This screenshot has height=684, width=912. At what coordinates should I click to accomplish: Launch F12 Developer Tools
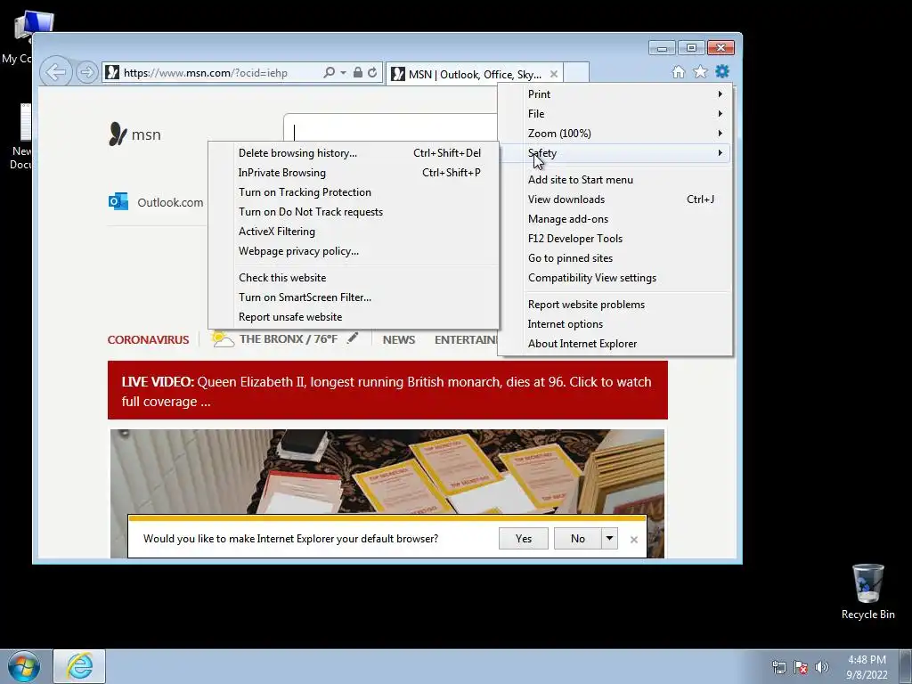coord(615,239)
